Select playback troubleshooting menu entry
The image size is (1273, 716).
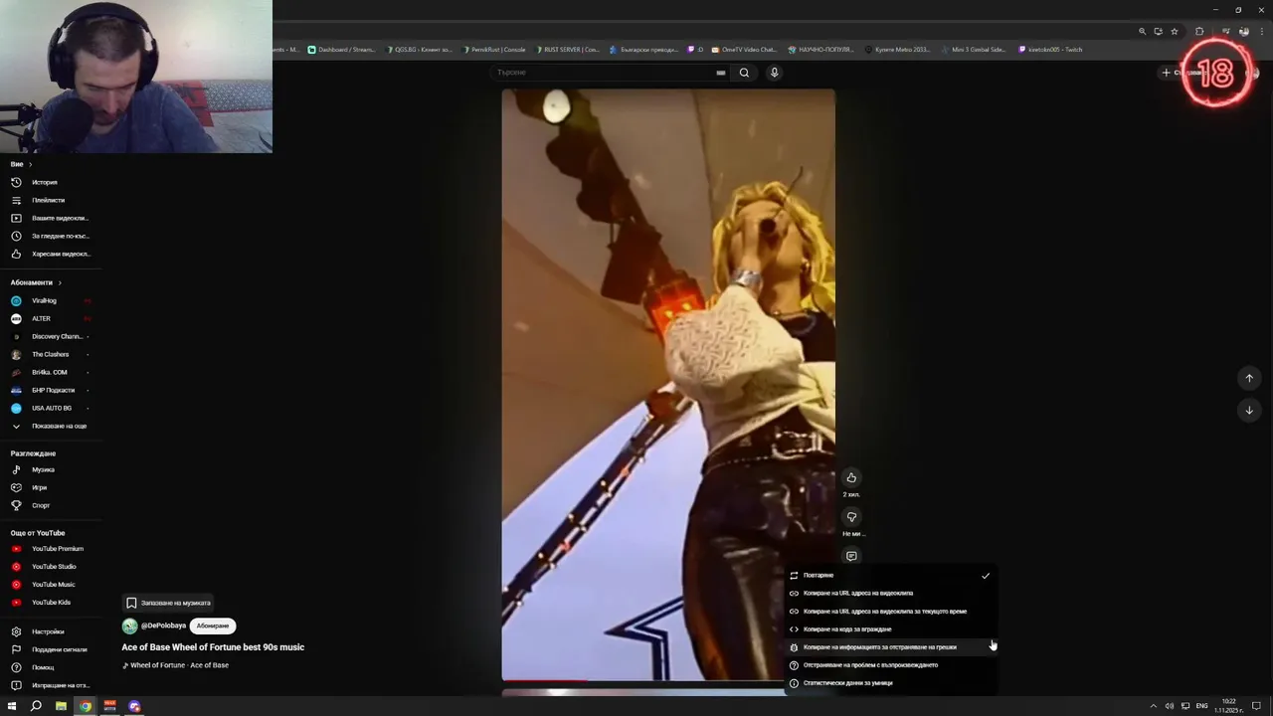(890, 664)
